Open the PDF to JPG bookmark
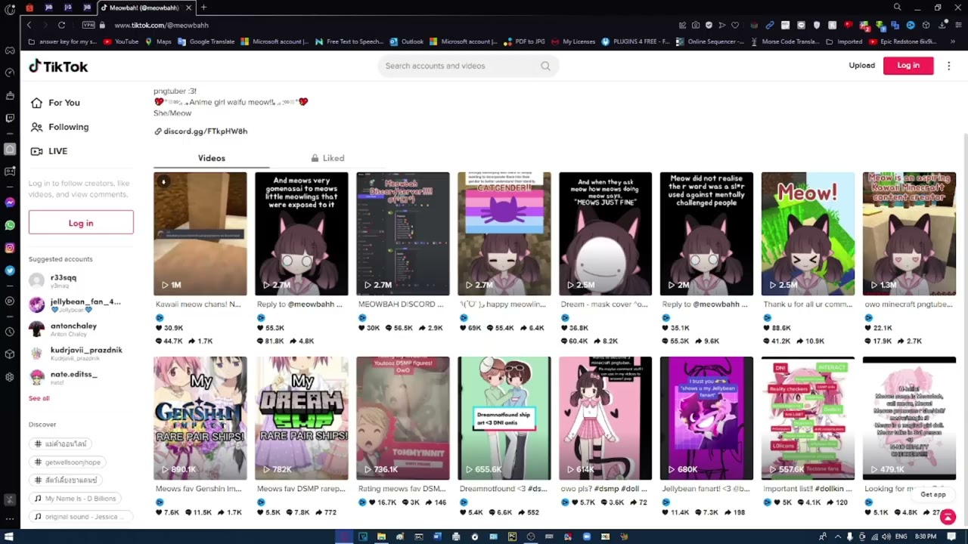This screenshot has height=544, width=968. pos(523,42)
